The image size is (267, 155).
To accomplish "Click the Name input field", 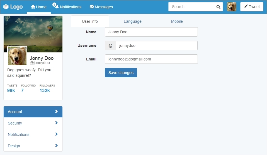I will point(151,32).
